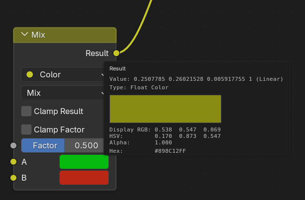Click the Mix node title bar
This screenshot has height=200, width=305.
[x=70, y=35]
